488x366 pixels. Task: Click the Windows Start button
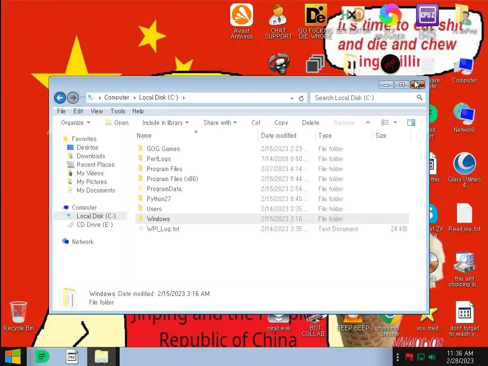click(13, 356)
